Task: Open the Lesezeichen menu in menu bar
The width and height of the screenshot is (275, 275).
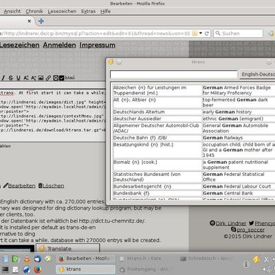Action: point(62,11)
